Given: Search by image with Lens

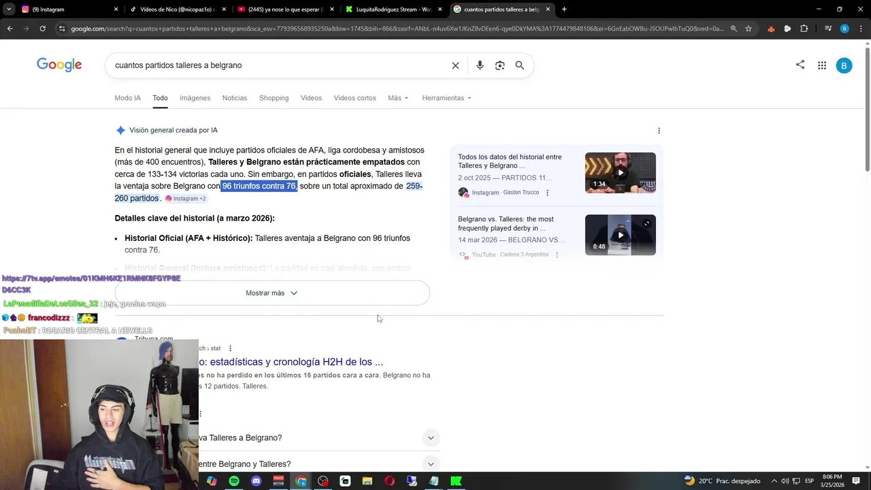Looking at the screenshot, I should 500,65.
